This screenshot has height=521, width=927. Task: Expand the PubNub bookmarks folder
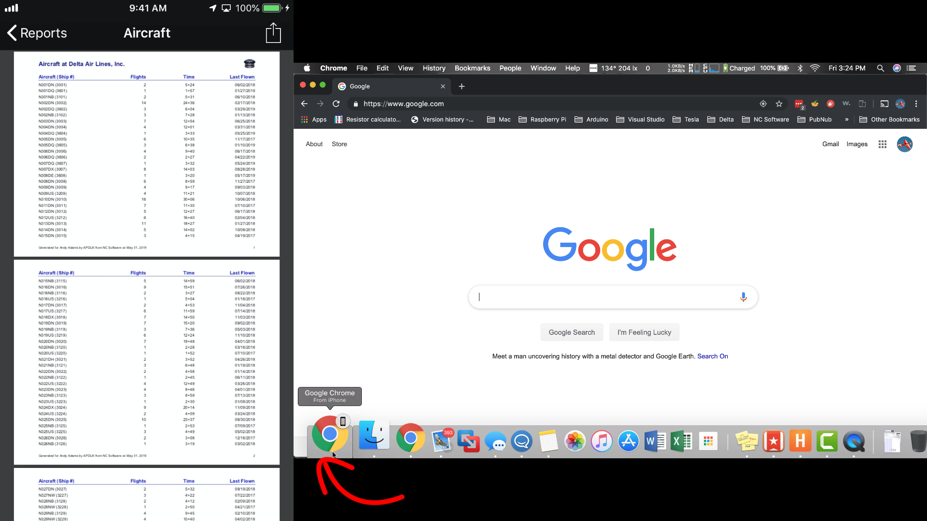pyautogui.click(x=815, y=120)
